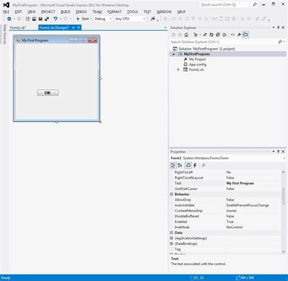Click the Search Solution Explorer input field
Screen dimensions: 288x281
click(x=224, y=42)
